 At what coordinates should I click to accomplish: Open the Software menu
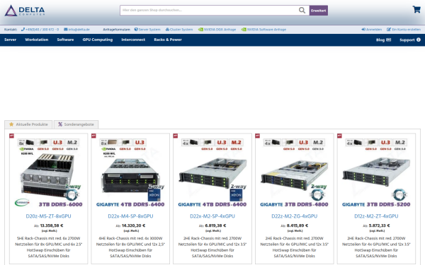pos(65,40)
